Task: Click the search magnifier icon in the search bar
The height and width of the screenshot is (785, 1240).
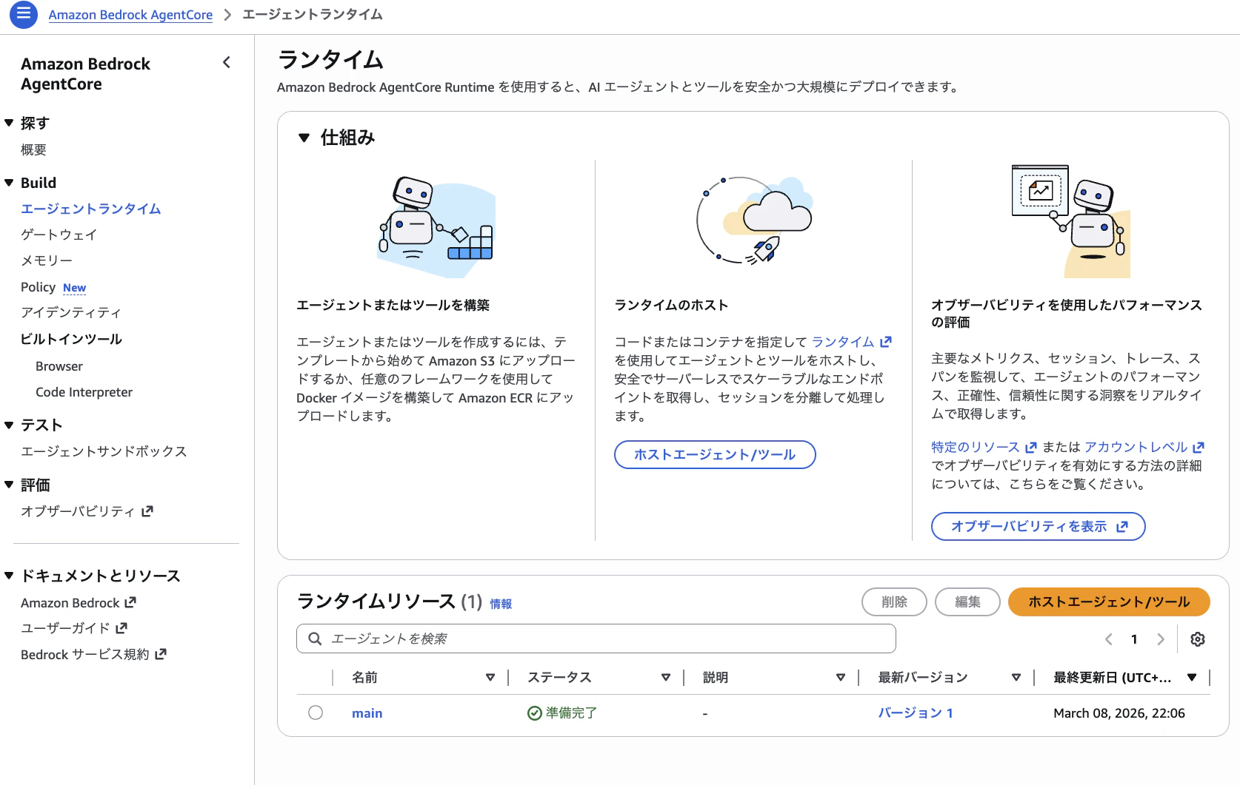Action: point(315,639)
